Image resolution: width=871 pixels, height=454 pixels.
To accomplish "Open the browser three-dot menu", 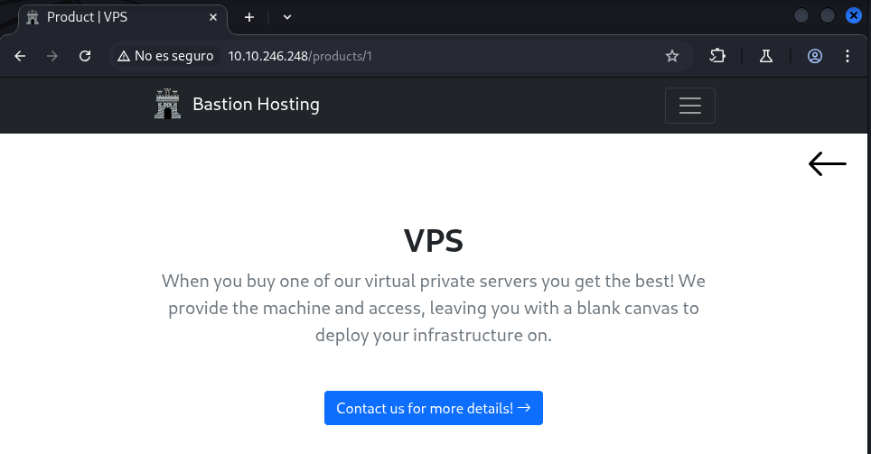I will point(848,56).
